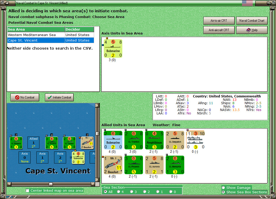This screenshot has height=199, width=276.
Task: Select the Show Damage option
Action: [223, 188]
